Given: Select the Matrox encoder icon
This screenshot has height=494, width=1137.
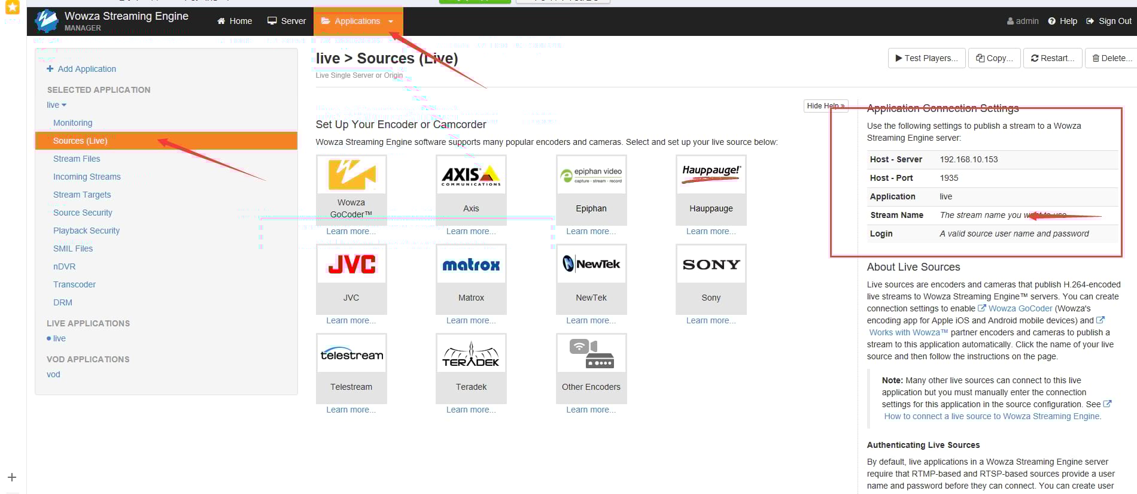Looking at the screenshot, I should 471,264.
